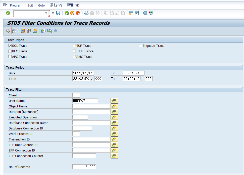
Task: Click the Enqueue Trace checkbox label
Action: coord(154,46)
